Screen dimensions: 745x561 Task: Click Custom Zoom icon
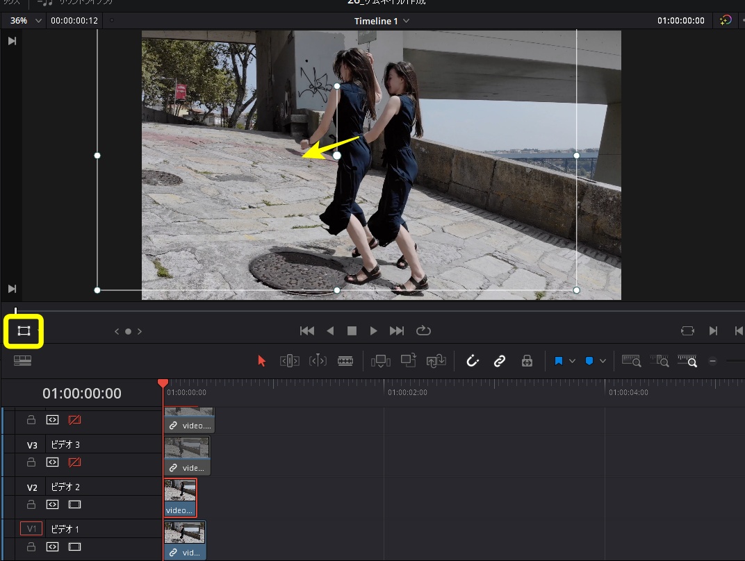coord(687,361)
